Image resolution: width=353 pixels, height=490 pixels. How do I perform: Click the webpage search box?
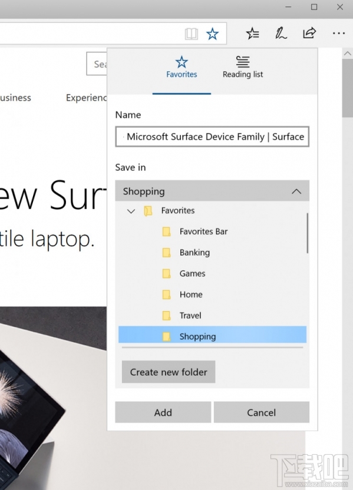point(97,64)
